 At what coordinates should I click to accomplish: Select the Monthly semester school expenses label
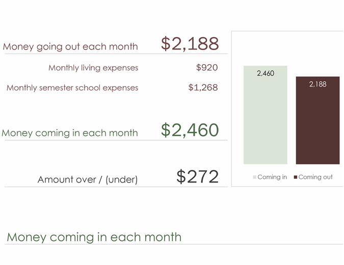tap(72, 88)
